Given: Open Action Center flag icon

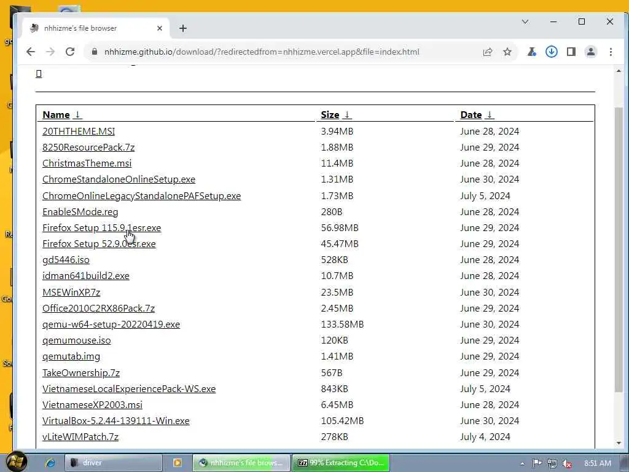Looking at the screenshot, I should pyautogui.click(x=537, y=463).
